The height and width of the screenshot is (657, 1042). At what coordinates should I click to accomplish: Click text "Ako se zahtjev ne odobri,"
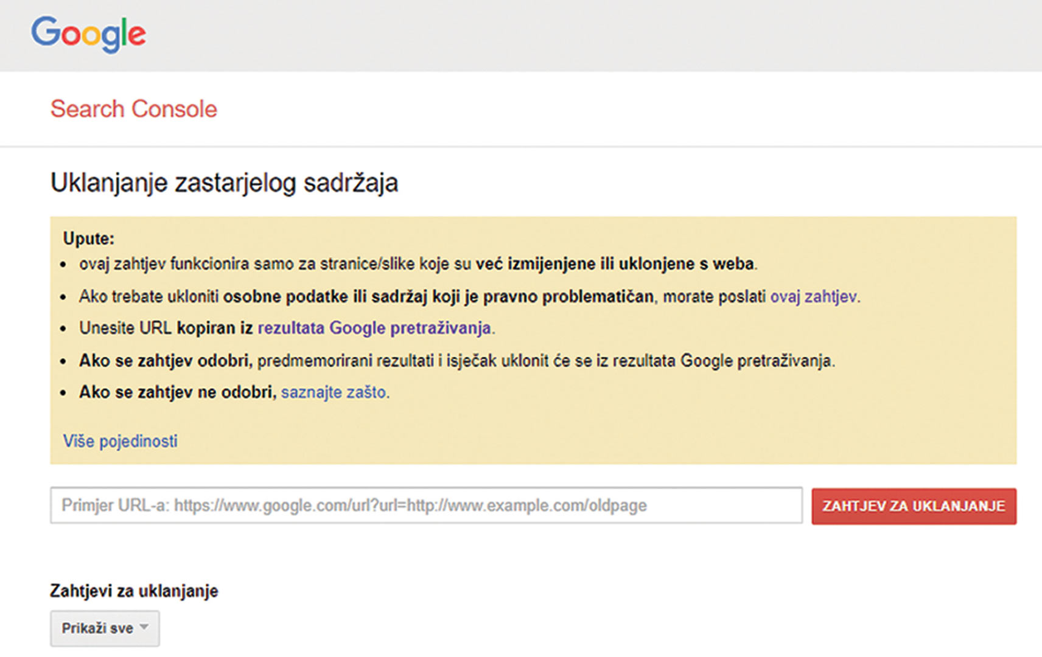[178, 392]
